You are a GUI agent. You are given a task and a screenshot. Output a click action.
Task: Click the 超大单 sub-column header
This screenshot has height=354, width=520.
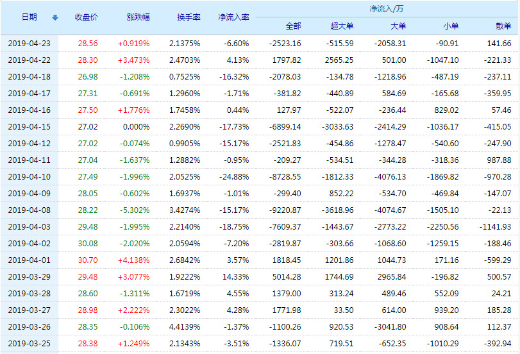point(342,26)
